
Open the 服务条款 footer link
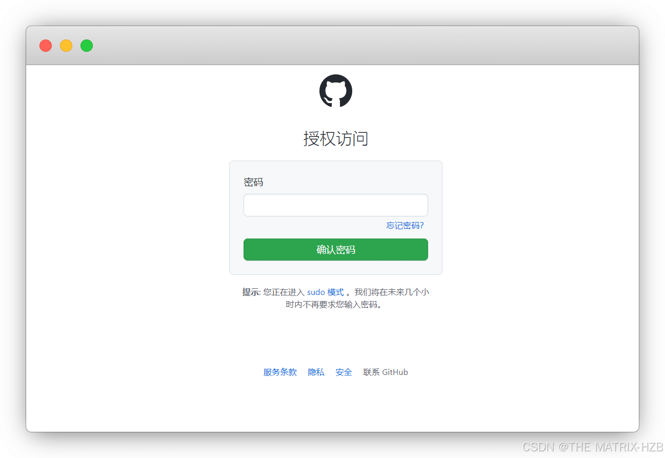click(x=280, y=372)
